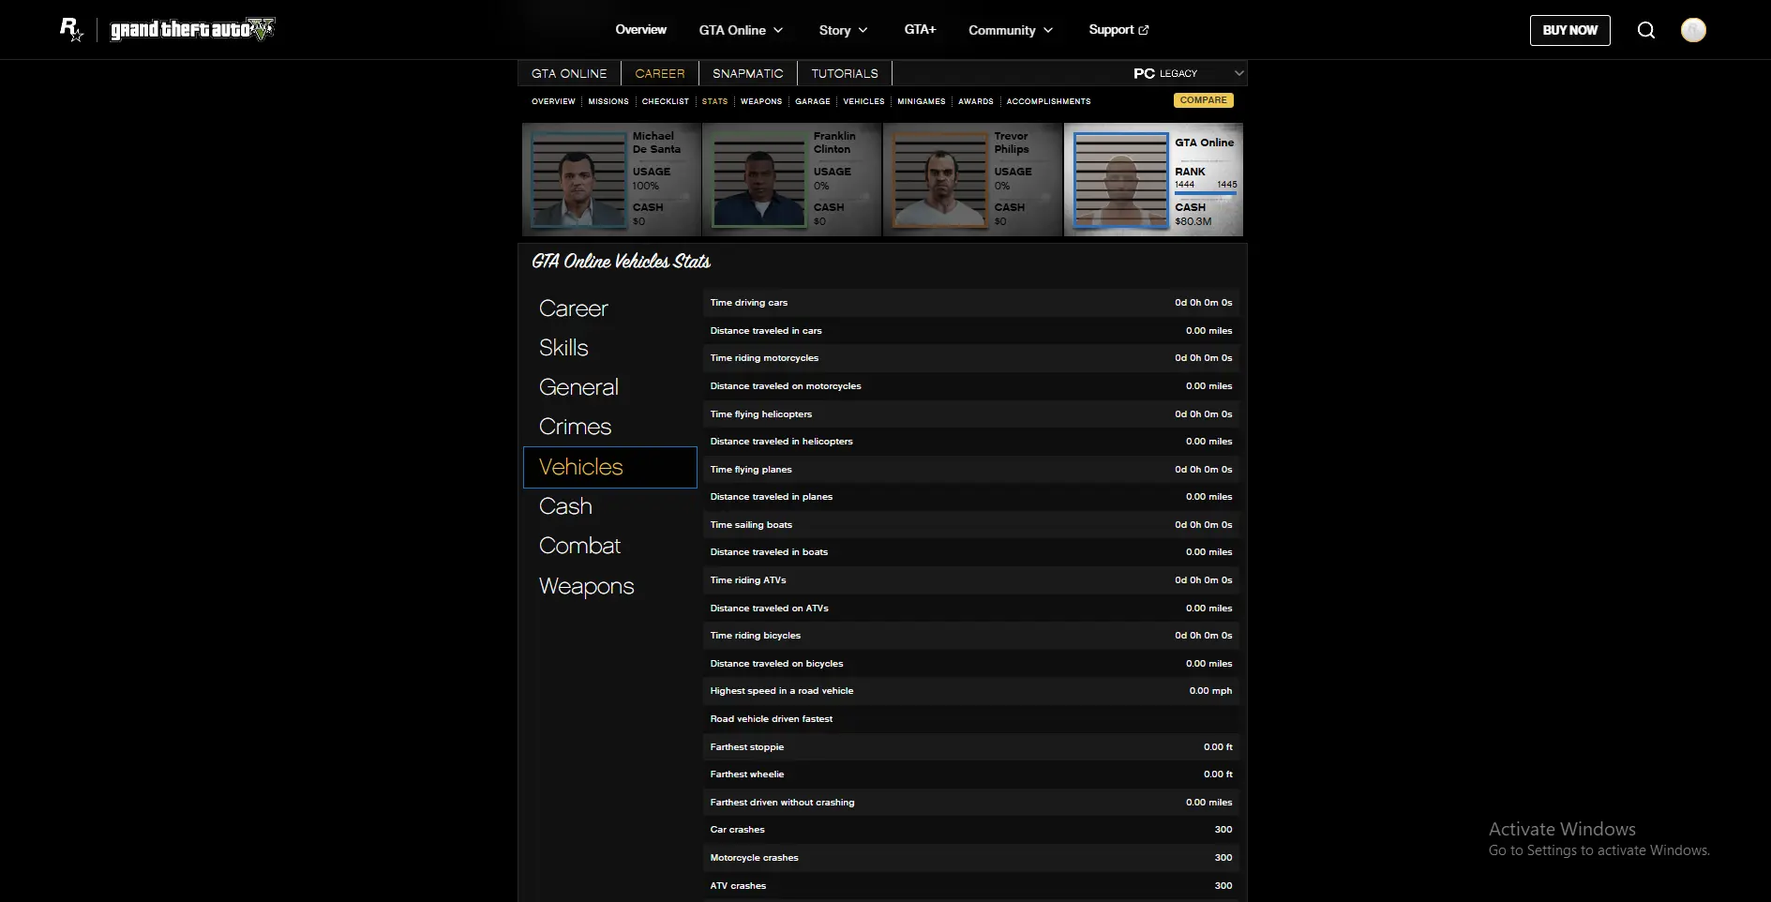
Task: Select the GTA Online character card
Action: click(1153, 180)
